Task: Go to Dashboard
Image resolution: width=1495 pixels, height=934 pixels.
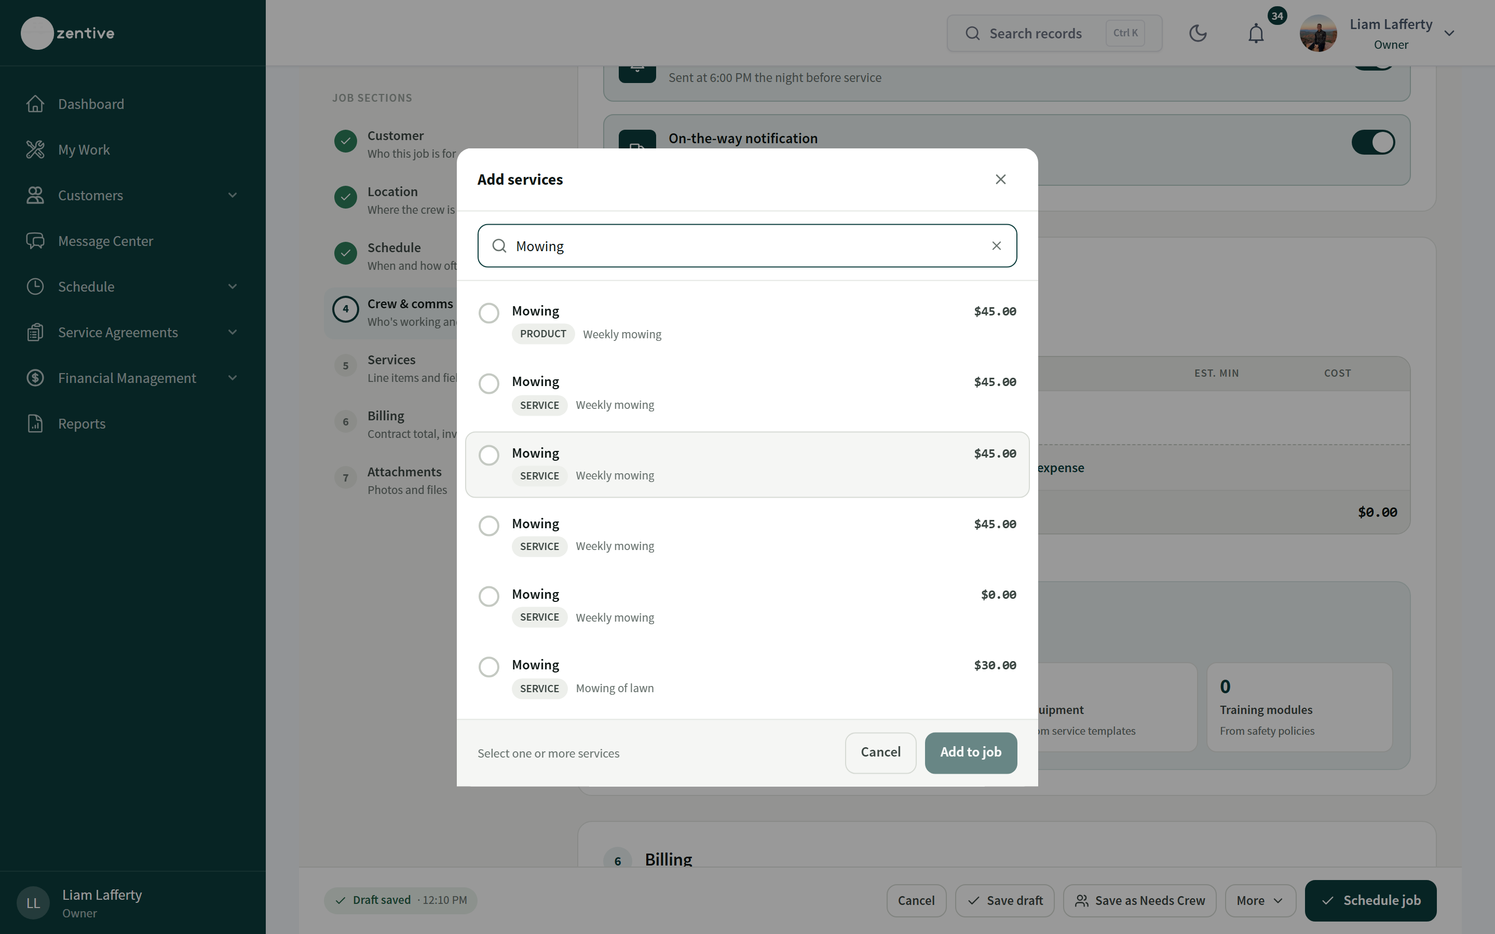Action: (91, 104)
